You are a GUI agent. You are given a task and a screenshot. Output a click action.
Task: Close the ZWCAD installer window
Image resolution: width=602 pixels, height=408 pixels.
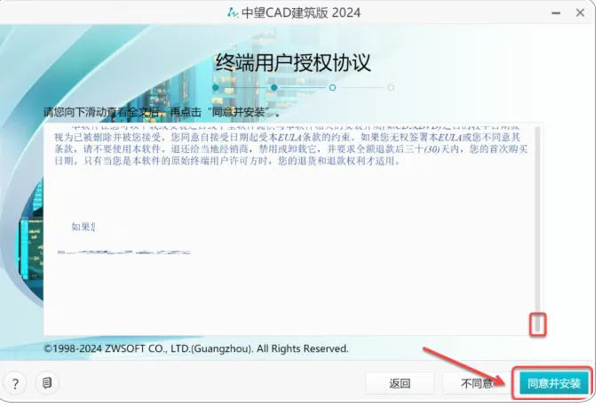point(580,13)
